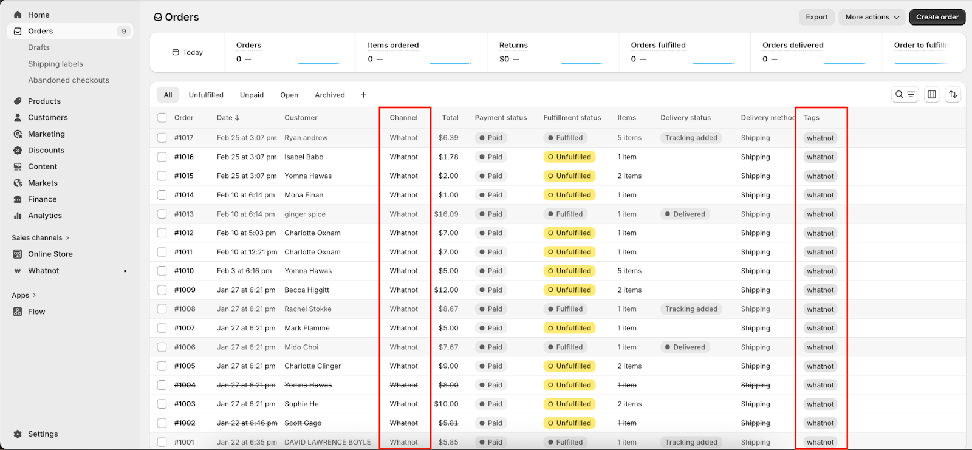
Task: Click the Export button
Action: pyautogui.click(x=816, y=17)
